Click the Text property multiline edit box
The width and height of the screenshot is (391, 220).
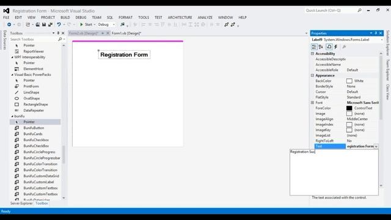click(334, 172)
